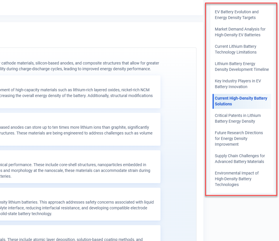Select the card mentioning lithium-rich layered oxides
The image size is (279, 241).
81,92
